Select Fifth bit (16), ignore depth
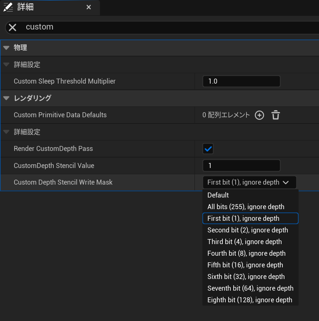 coord(250,265)
